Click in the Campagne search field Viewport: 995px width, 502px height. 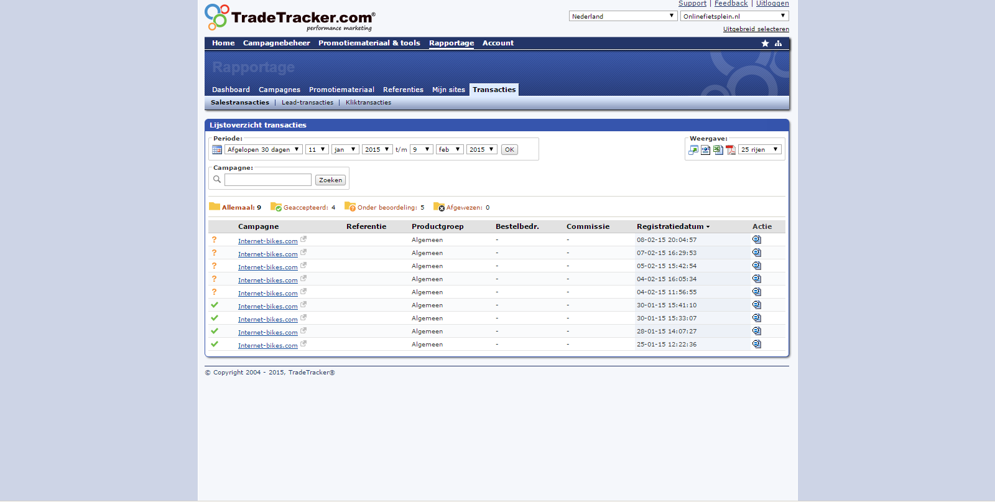pos(268,180)
